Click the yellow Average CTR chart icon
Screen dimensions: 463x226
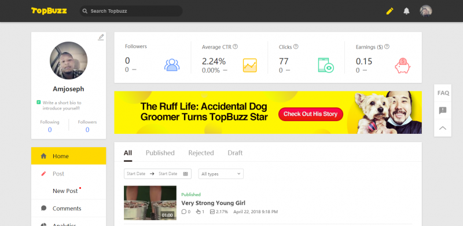pos(250,65)
